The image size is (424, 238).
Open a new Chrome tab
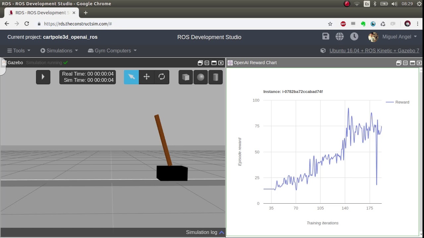tap(85, 13)
